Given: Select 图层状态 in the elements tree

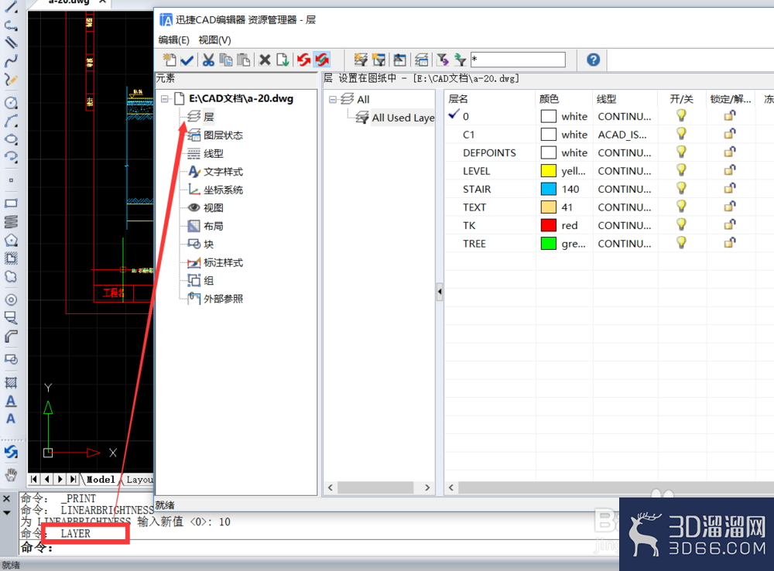Looking at the screenshot, I should pos(223,135).
